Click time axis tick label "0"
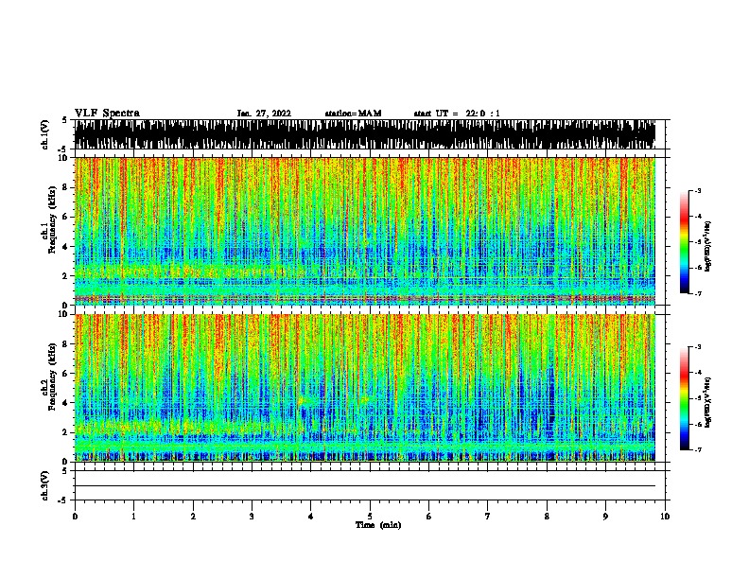Screen dimensions: 749x579 tap(75, 516)
